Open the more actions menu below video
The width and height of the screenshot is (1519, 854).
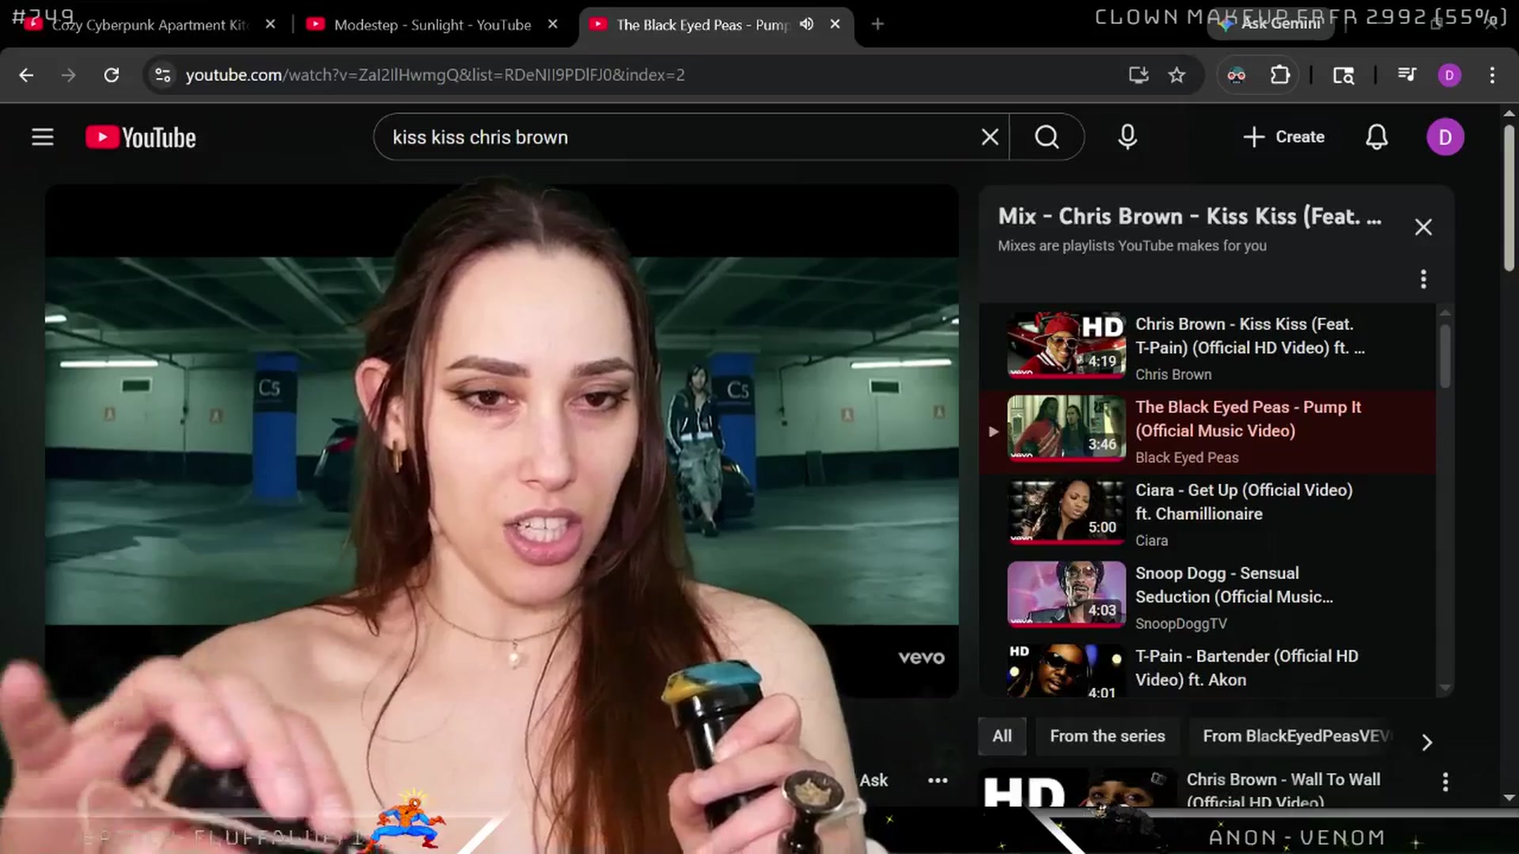[938, 780]
